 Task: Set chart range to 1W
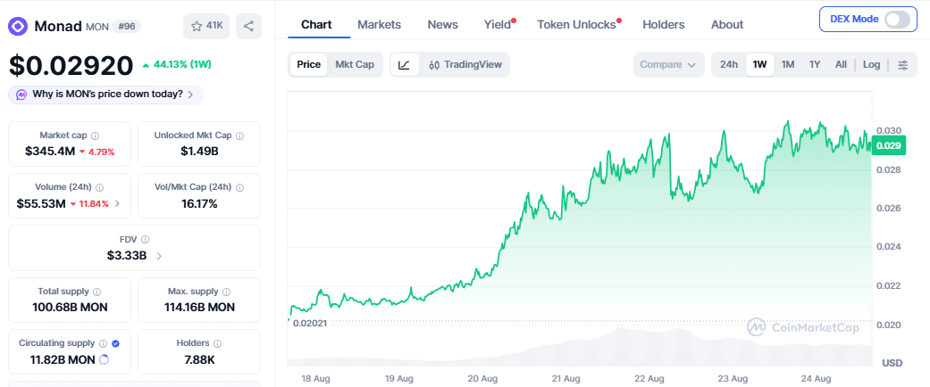pyautogui.click(x=759, y=64)
